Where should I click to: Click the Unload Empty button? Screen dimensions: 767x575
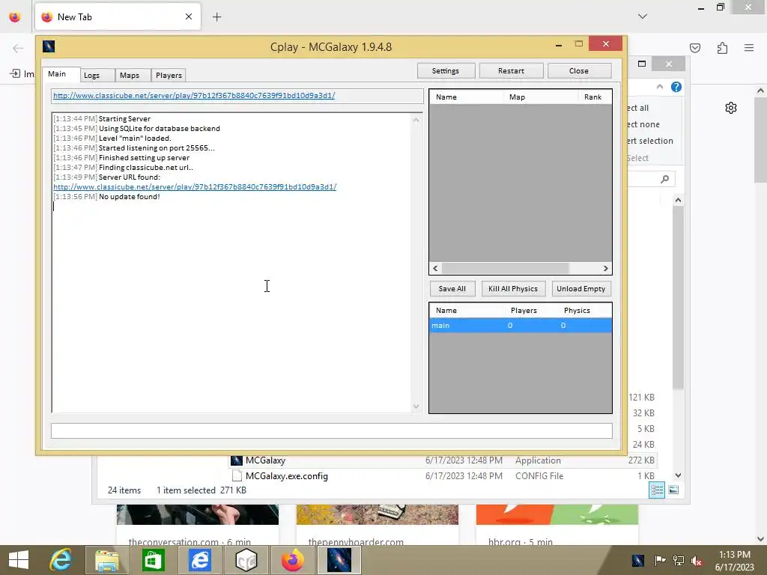(581, 288)
